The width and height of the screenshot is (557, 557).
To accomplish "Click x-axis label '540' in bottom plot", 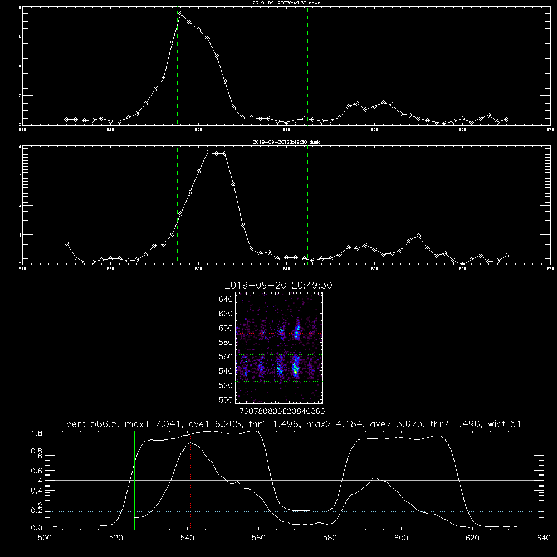I will (187, 538).
